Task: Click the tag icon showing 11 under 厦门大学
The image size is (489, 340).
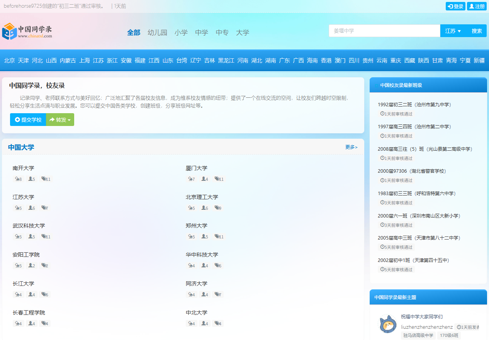Action: pos(217,179)
